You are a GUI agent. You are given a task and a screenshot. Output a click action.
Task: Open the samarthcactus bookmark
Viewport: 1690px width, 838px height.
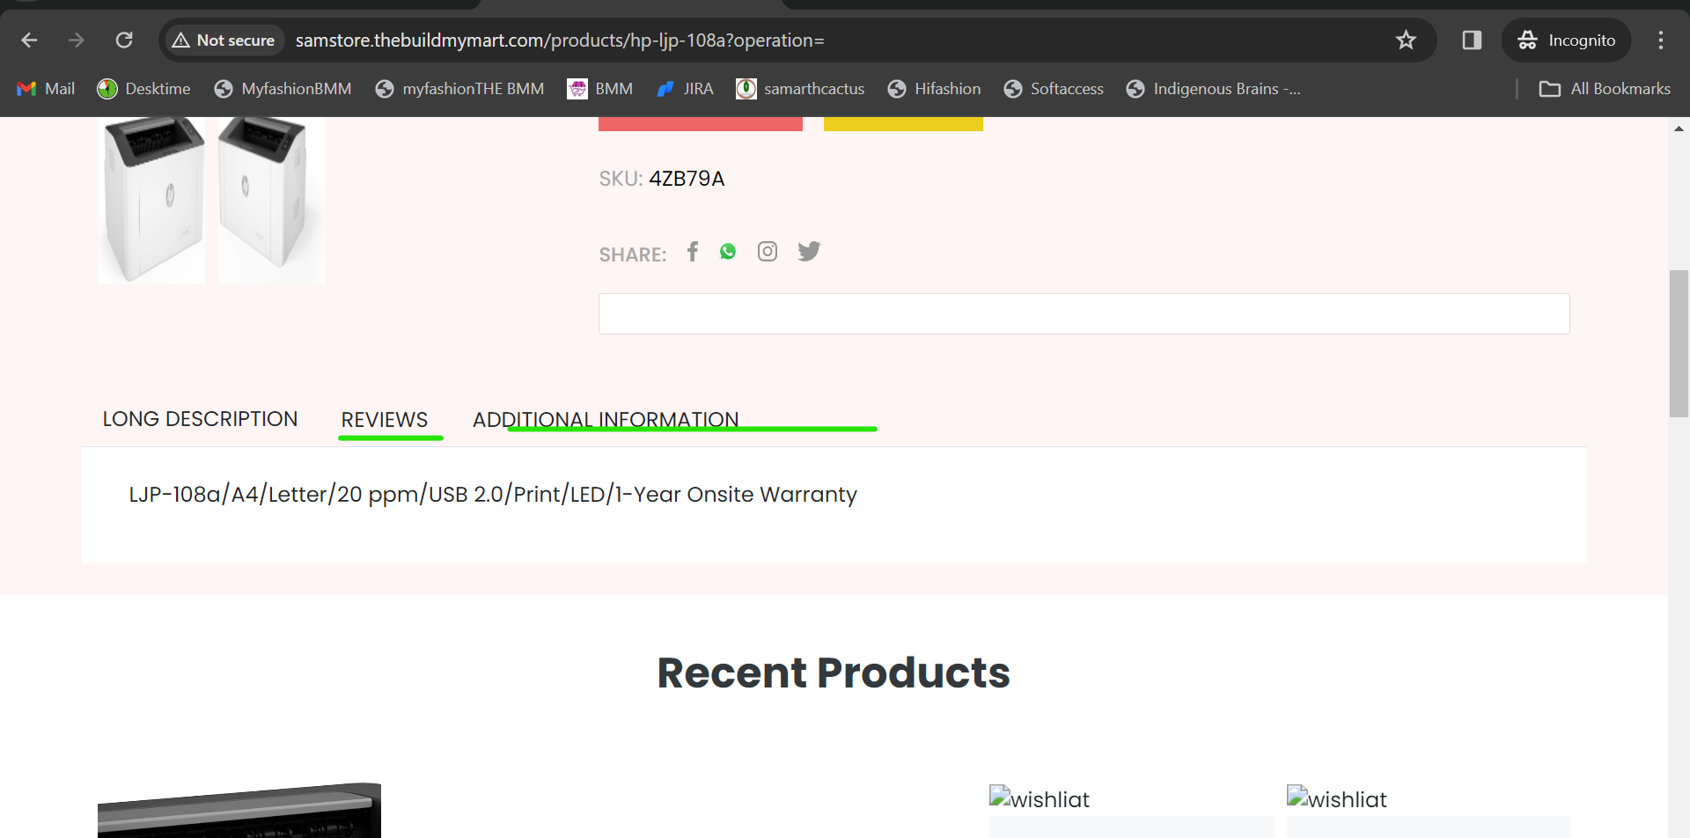click(800, 89)
